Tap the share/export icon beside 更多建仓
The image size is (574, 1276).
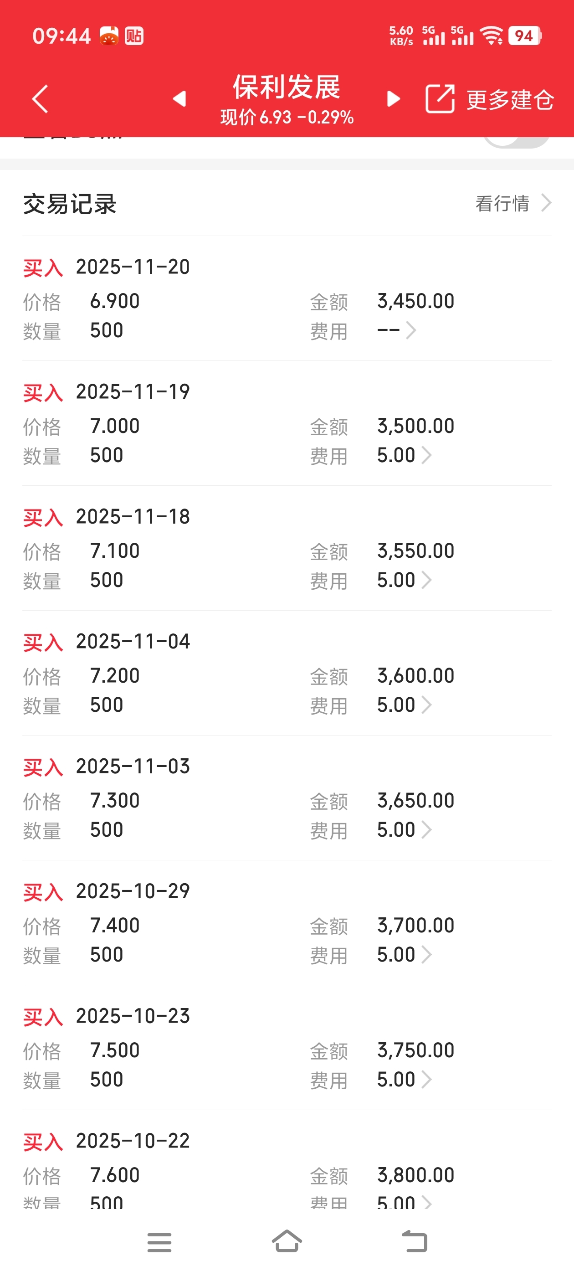click(x=440, y=99)
